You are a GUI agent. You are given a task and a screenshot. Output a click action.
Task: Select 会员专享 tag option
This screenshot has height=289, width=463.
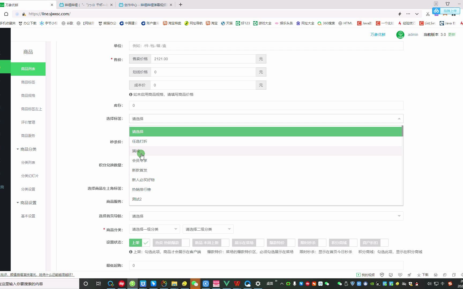[x=266, y=161]
